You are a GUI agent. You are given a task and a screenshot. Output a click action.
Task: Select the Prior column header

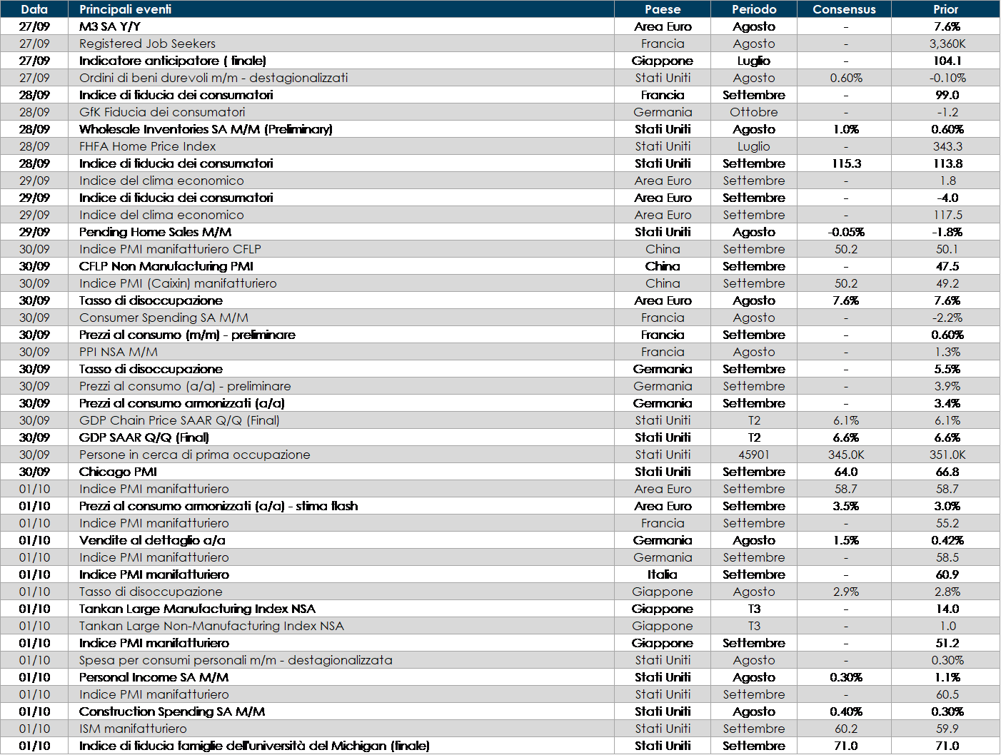pyautogui.click(x=945, y=9)
